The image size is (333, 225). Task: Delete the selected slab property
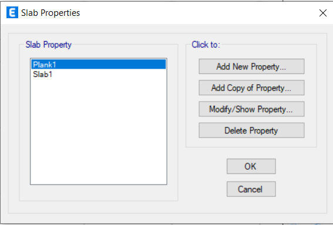pos(251,130)
